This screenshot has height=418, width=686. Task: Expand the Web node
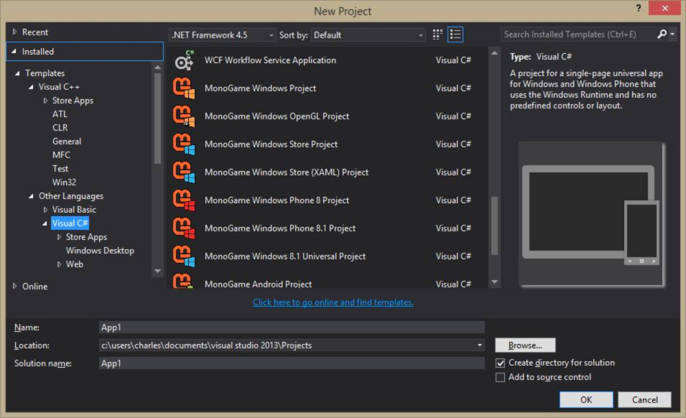click(59, 264)
